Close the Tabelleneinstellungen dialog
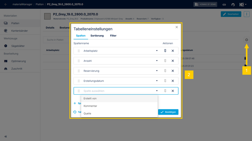This screenshot has height=141, width=252. pyautogui.click(x=177, y=27)
